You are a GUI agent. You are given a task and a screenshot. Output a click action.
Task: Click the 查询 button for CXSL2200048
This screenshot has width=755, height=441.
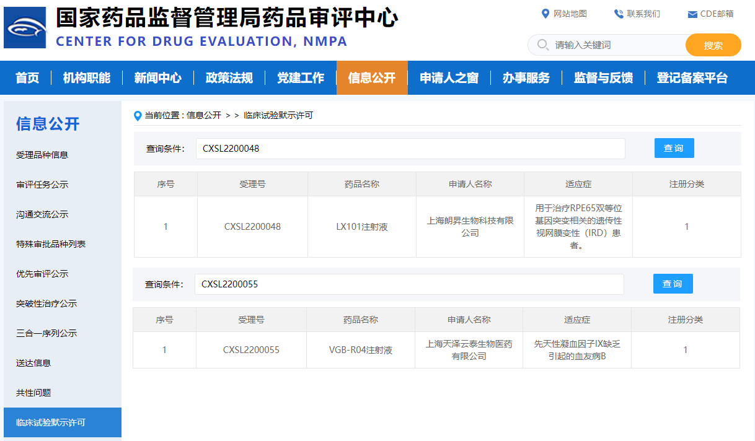674,147
